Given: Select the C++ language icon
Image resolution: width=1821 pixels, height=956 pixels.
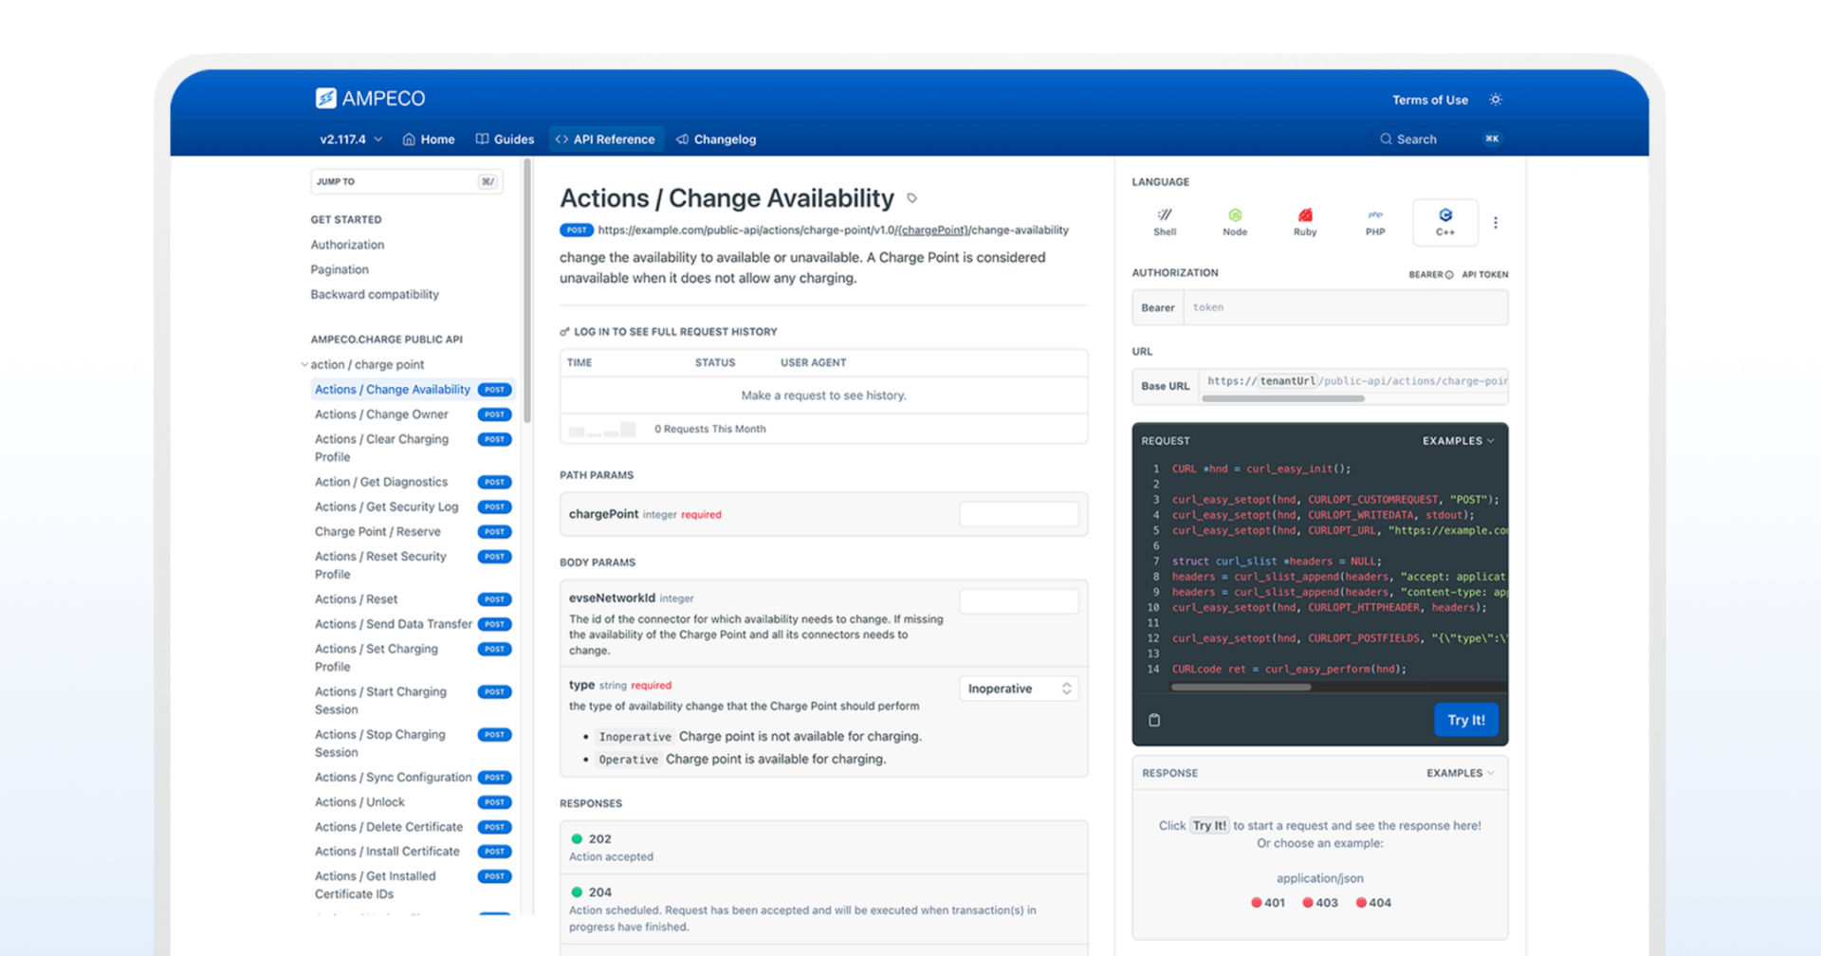Looking at the screenshot, I should pos(1444,222).
